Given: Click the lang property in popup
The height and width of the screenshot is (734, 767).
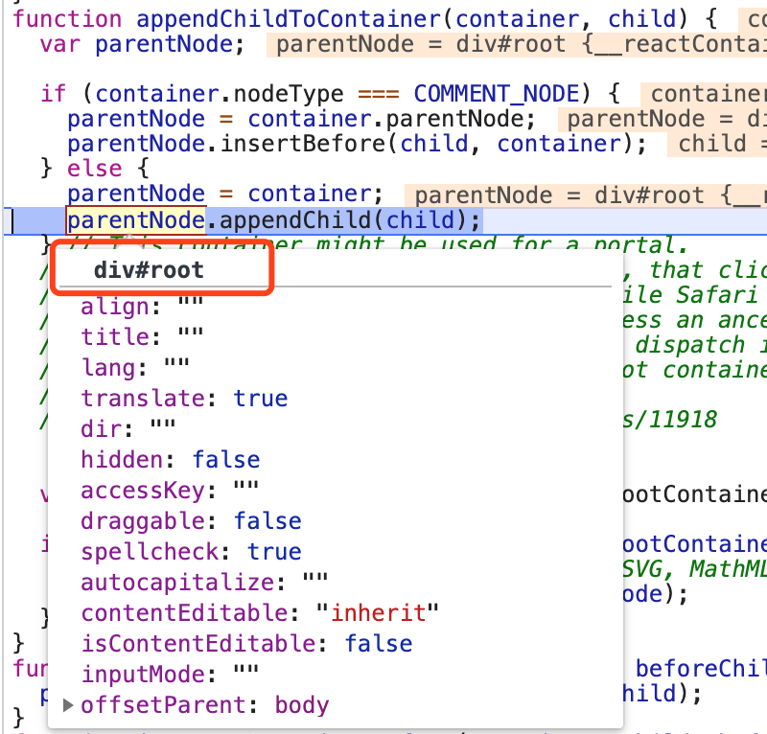Looking at the screenshot, I should click(135, 368).
